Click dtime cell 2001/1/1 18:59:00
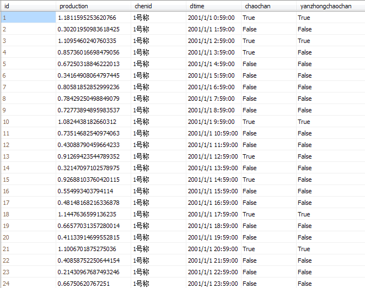The height and width of the screenshot is (288, 365). [213, 226]
